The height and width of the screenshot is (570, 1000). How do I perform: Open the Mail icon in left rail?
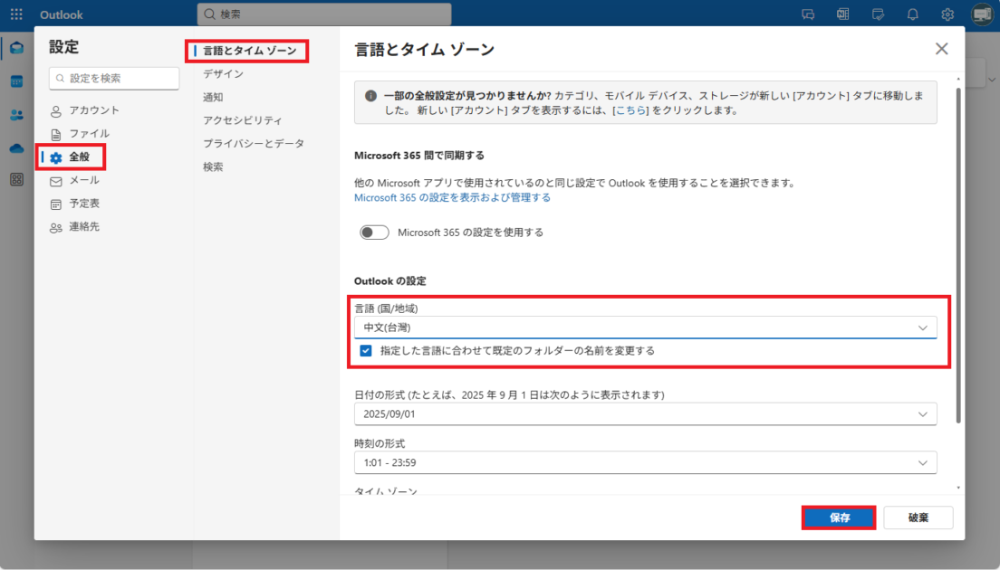[16, 48]
